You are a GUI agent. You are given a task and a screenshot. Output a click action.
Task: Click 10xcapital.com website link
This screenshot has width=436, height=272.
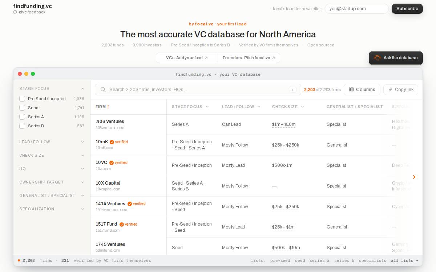coord(108,189)
